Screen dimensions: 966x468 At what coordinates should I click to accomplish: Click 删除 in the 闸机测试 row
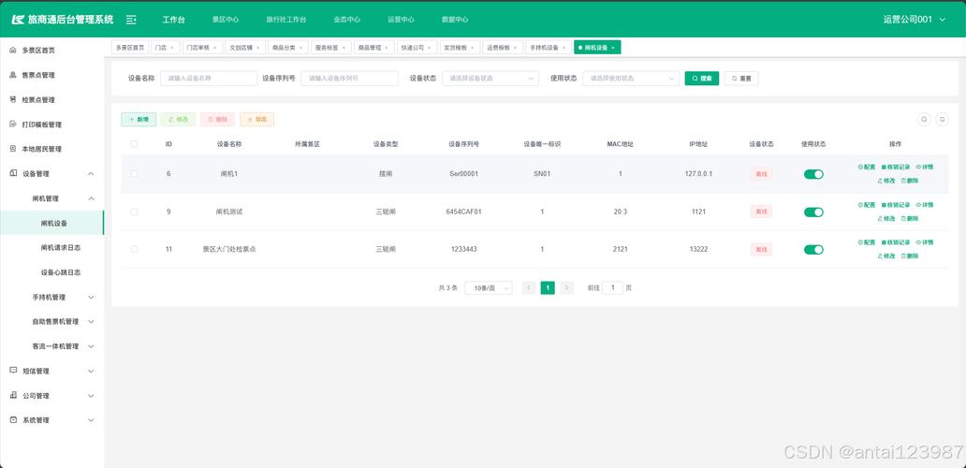point(909,219)
